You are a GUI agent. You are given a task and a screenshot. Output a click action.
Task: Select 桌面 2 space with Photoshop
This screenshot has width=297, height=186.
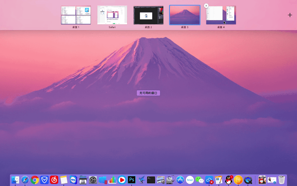pyautogui.click(x=148, y=15)
